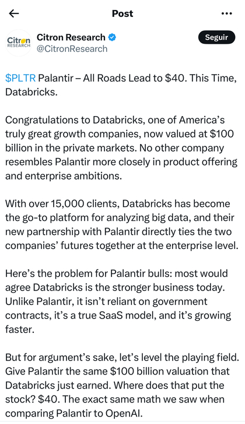Open the three-dot more options menu
The height and width of the screenshot is (424, 245).
(226, 13)
